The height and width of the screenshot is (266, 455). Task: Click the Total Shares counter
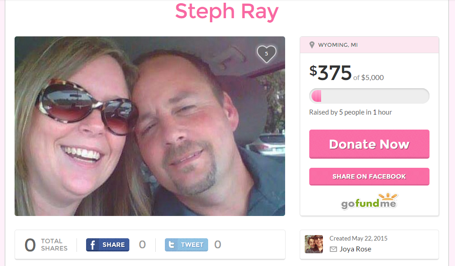click(46, 245)
